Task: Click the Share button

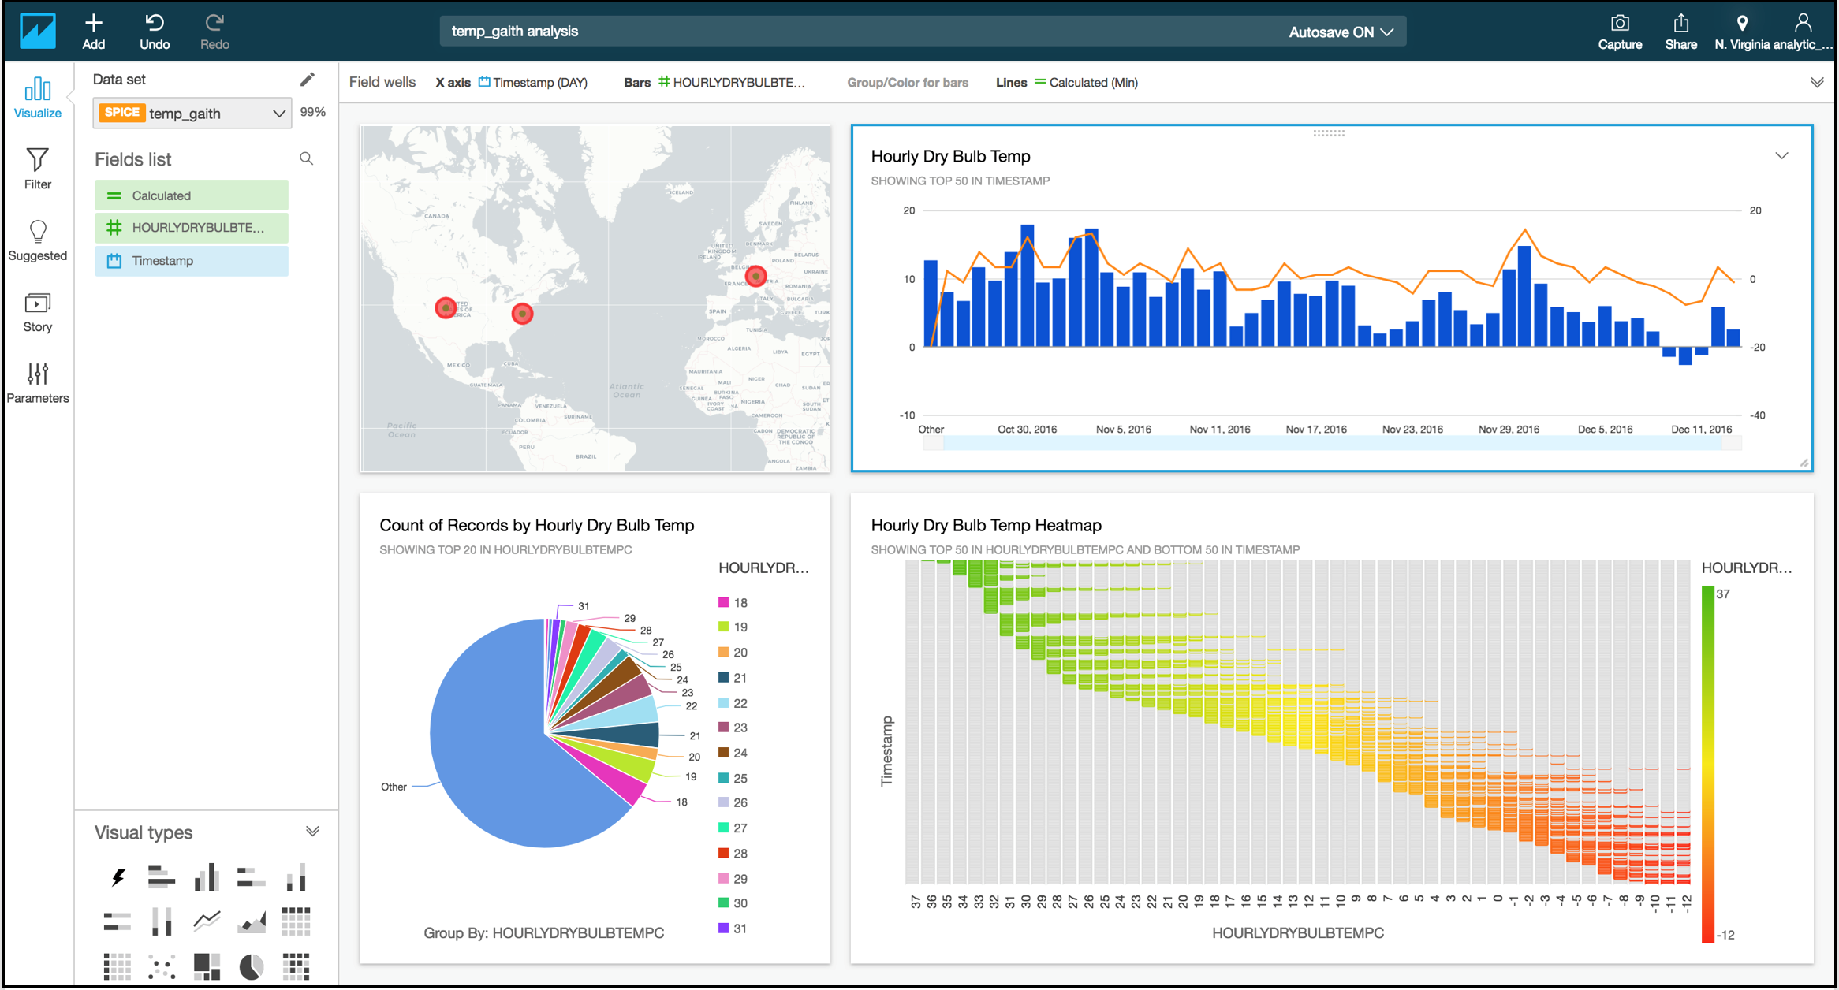Action: [1680, 32]
